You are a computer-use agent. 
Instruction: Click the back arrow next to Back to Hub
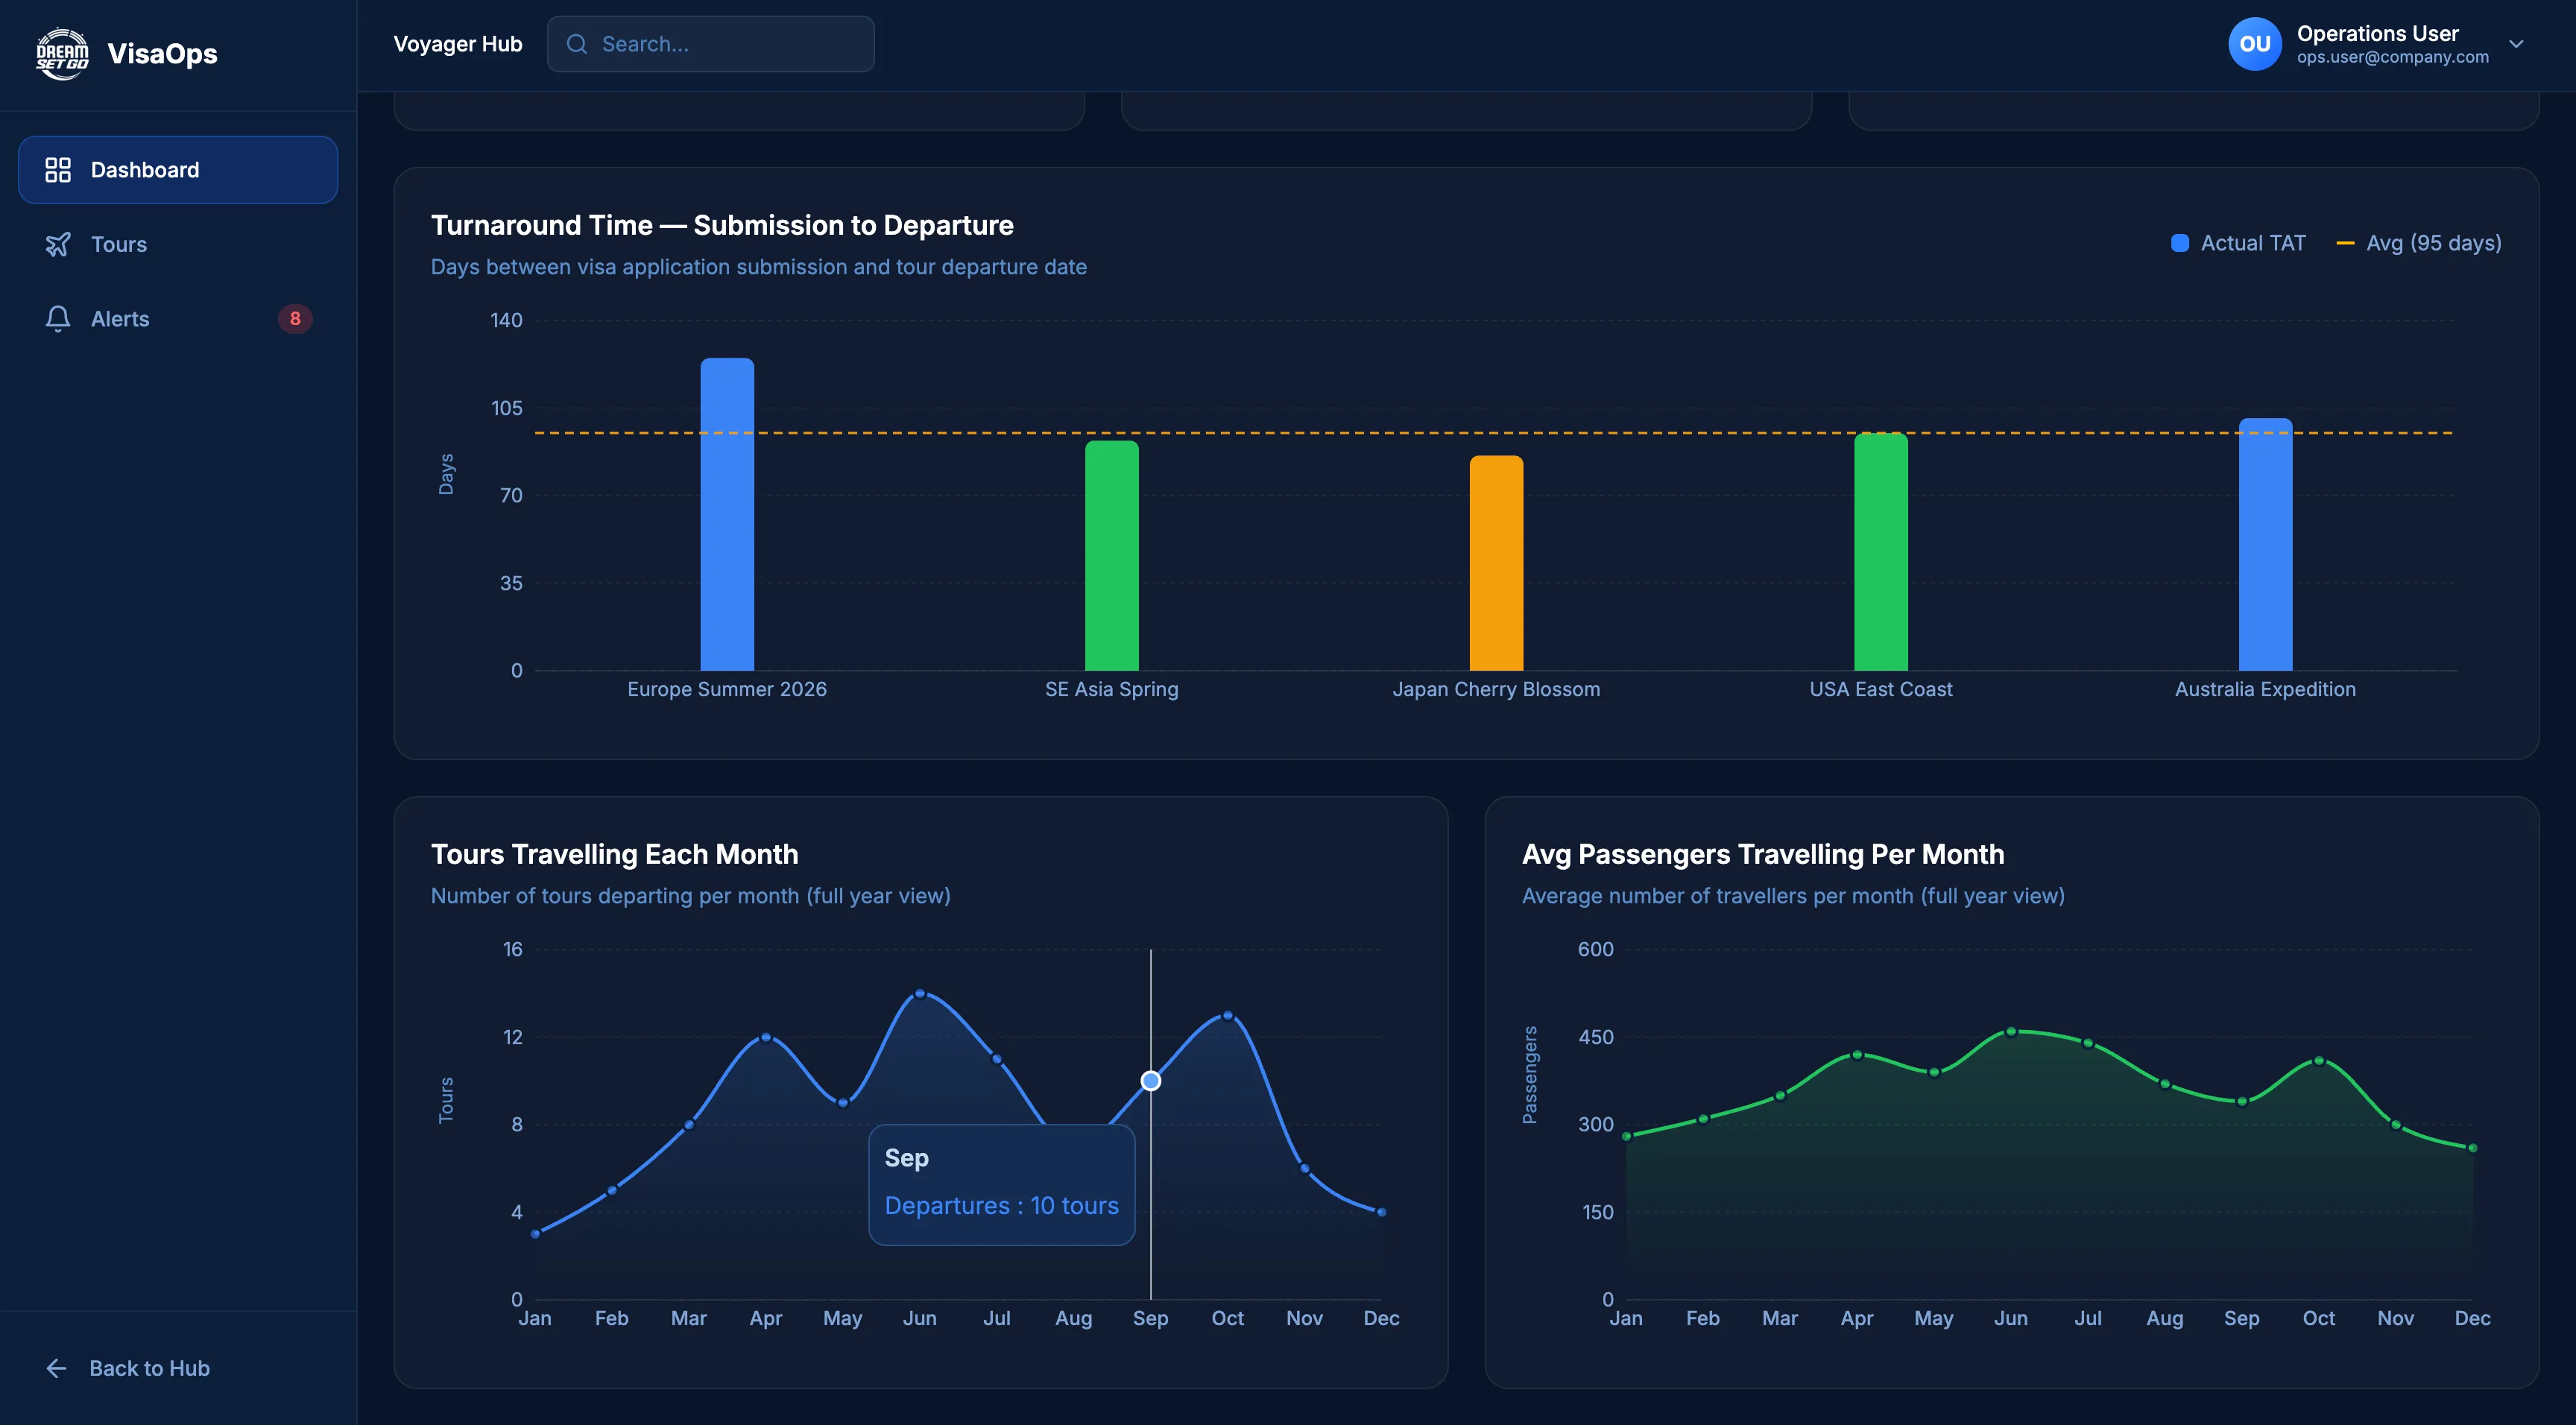click(x=55, y=1368)
